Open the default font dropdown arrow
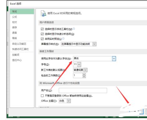Screen dimensions: 147x120 coord(114,59)
